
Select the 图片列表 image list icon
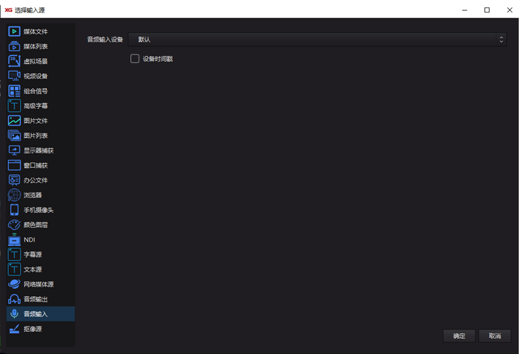click(14, 136)
